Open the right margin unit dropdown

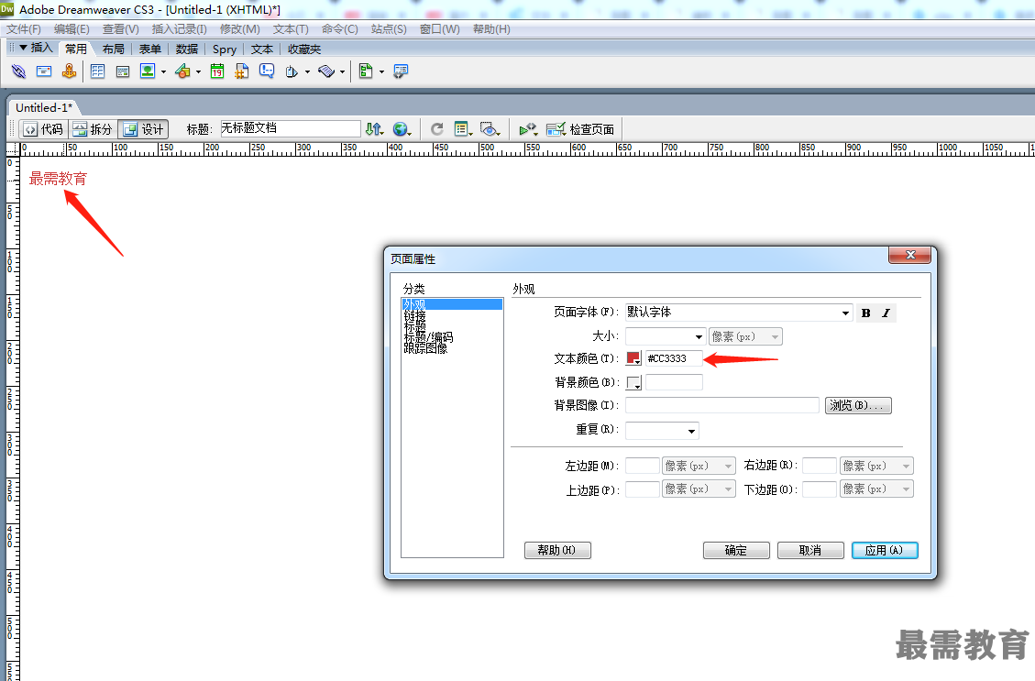(x=876, y=466)
